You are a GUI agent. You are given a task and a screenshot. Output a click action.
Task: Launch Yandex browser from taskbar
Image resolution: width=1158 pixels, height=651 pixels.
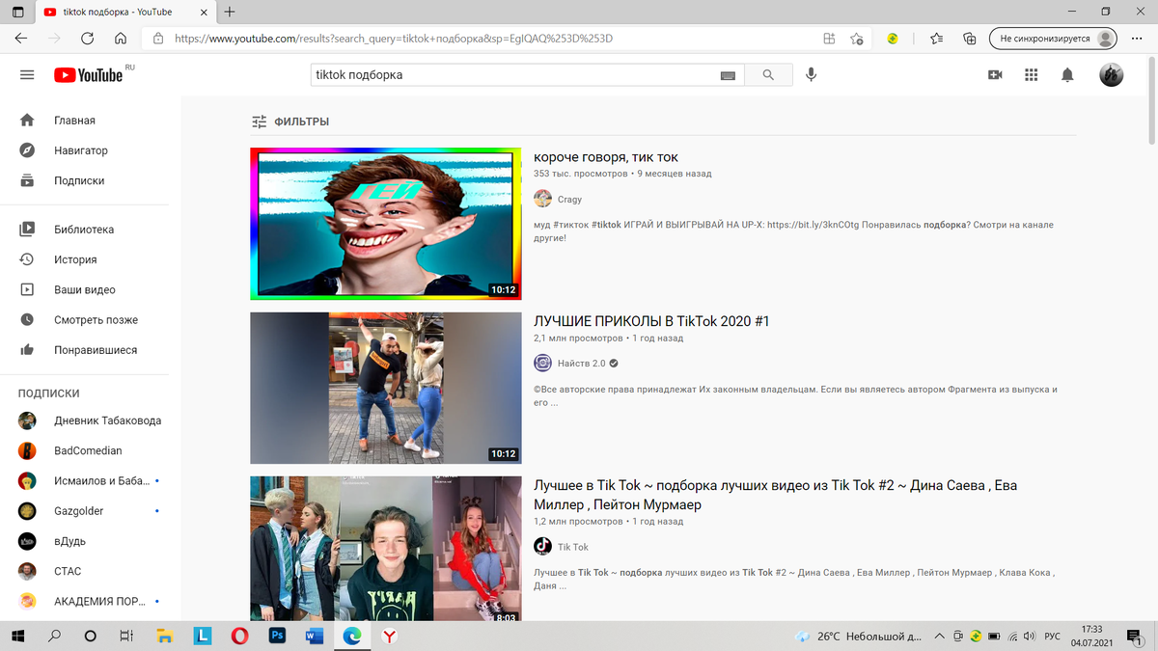coord(388,637)
